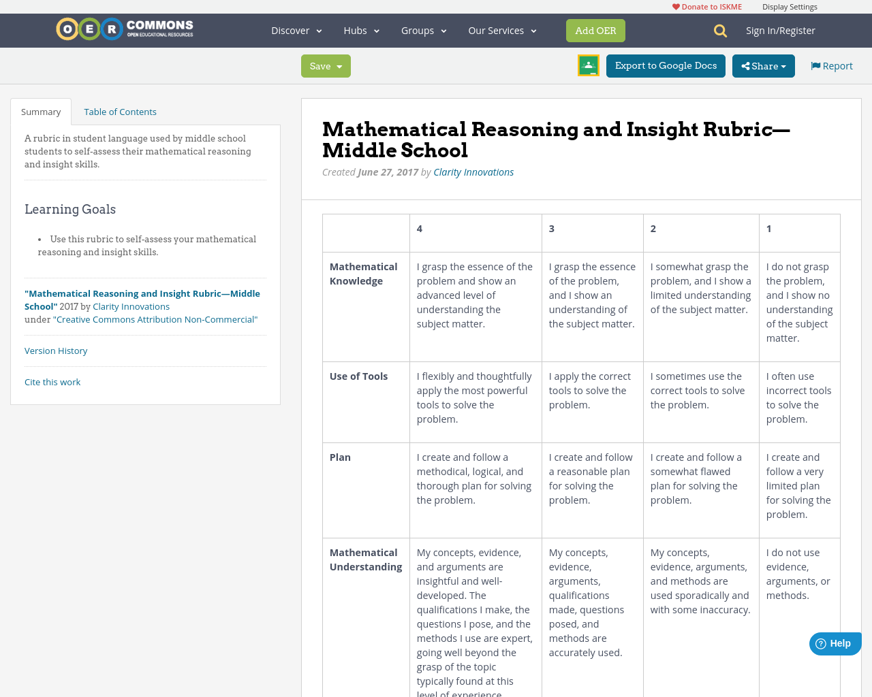
Task: Open the site search
Action: point(718,30)
